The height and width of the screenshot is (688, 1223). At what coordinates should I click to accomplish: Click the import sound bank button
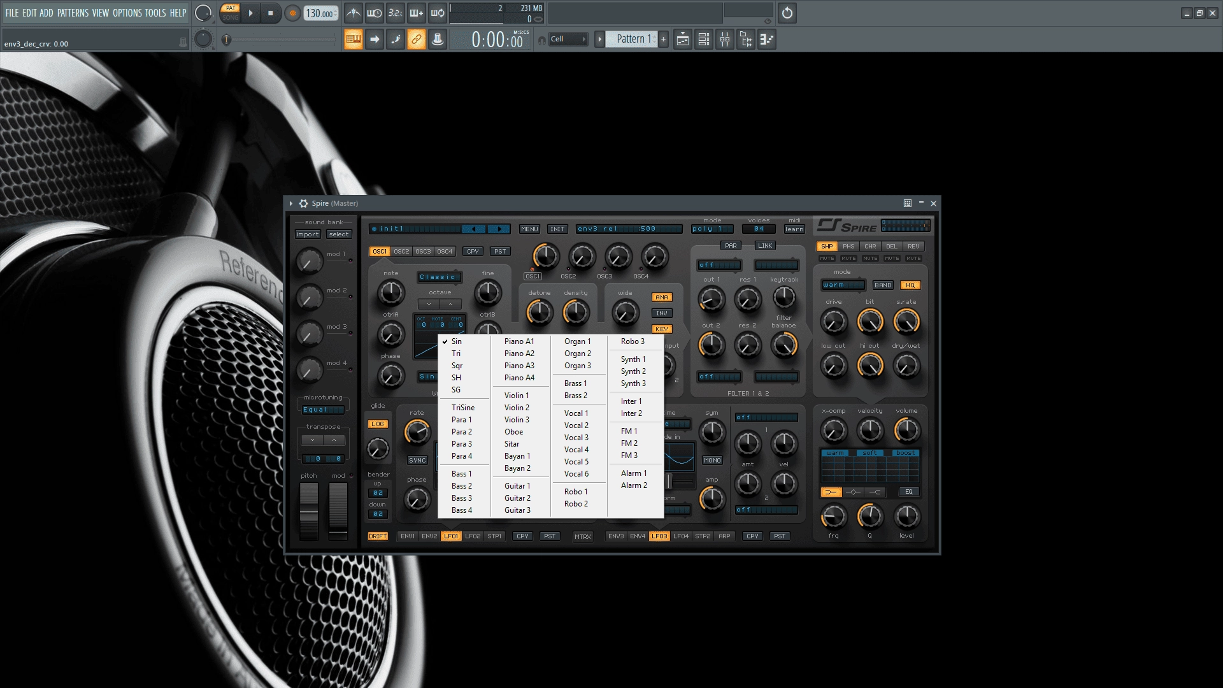(x=308, y=234)
